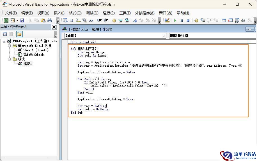257x161 pixels.
Task: Close the 工程 - VBAProject panel
Action: pos(54,27)
